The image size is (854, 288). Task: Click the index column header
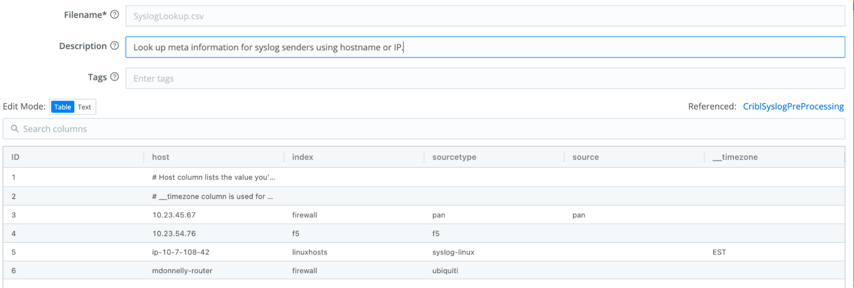pos(302,157)
